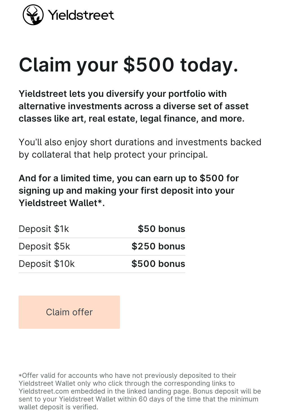The height and width of the screenshot is (420, 281).
Task: Select the Deposit $5k row label
Action: [44, 246]
